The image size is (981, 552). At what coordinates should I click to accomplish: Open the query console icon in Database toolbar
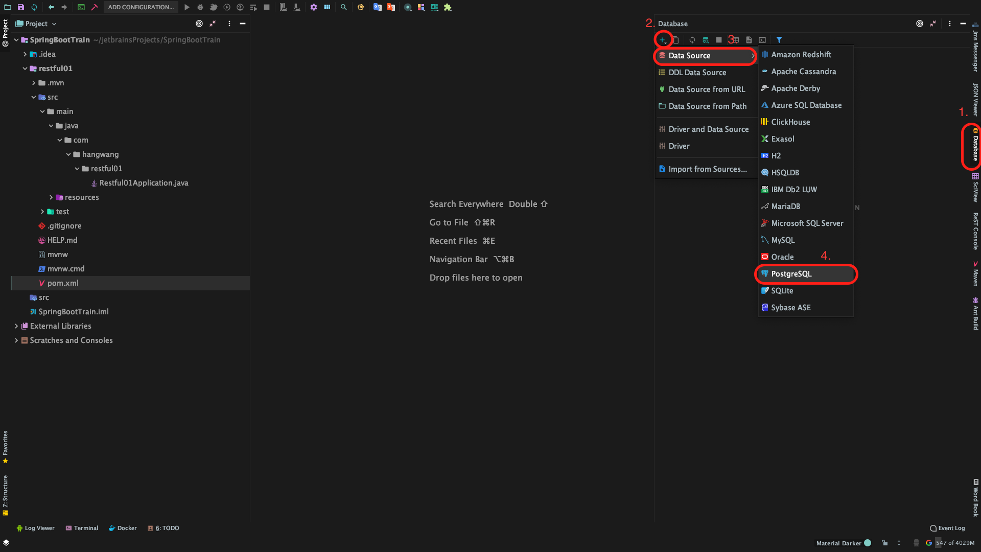762,40
